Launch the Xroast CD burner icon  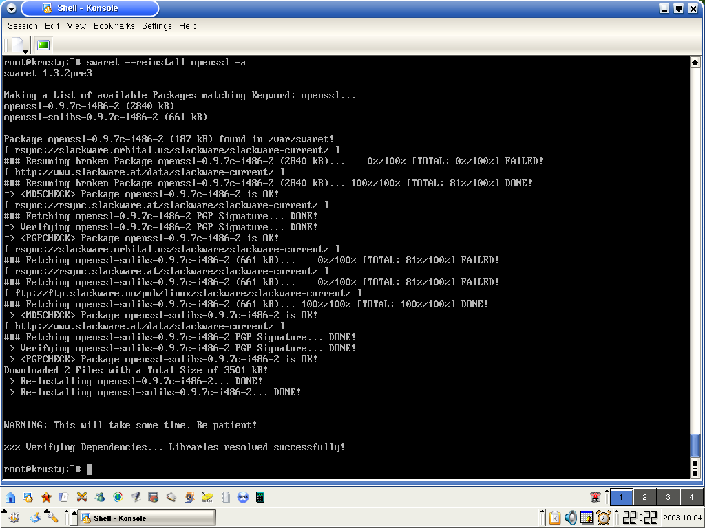(207, 497)
